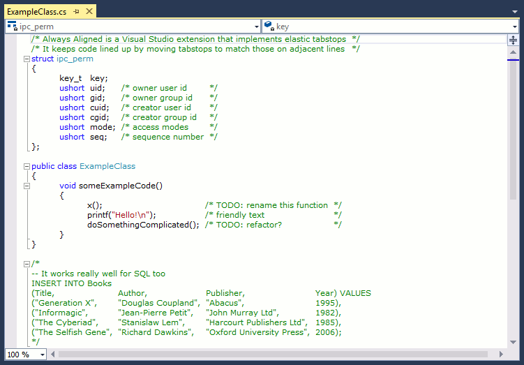Image resolution: width=524 pixels, height=365 pixels.
Task: Click the 'seq;' field name
Action: [x=98, y=137]
